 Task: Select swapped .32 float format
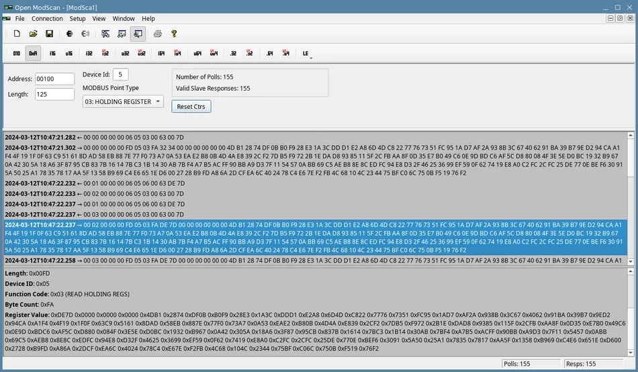[x=249, y=53]
